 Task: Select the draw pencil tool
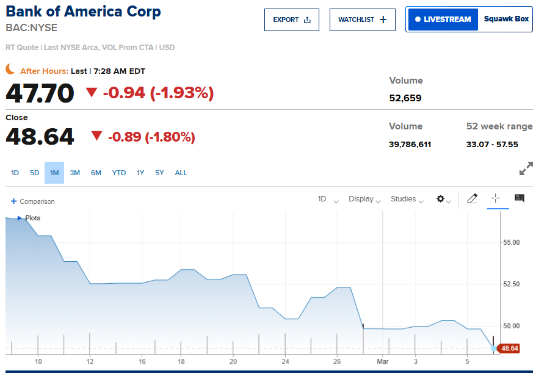click(472, 199)
